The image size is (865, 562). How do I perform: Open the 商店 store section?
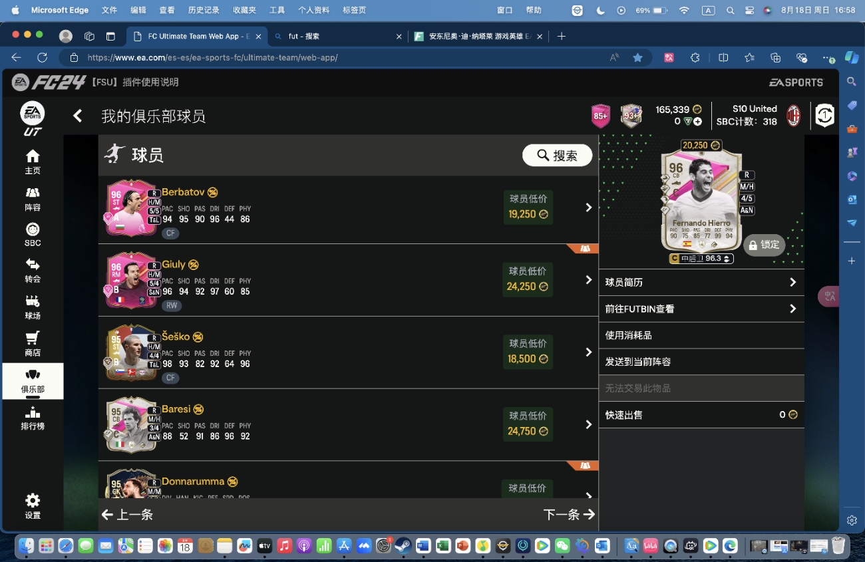(x=33, y=344)
